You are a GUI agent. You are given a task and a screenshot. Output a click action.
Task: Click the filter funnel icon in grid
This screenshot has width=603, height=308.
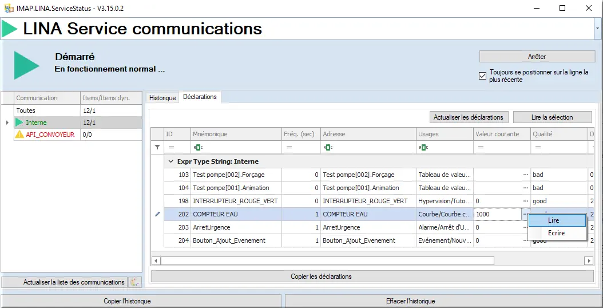click(157, 147)
